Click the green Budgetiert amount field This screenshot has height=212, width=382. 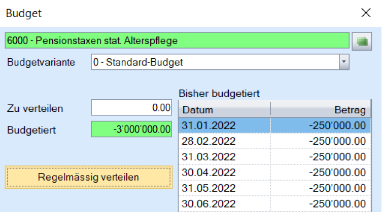click(x=131, y=129)
